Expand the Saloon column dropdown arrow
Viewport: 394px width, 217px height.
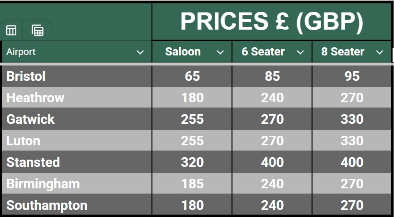pyautogui.click(x=220, y=52)
